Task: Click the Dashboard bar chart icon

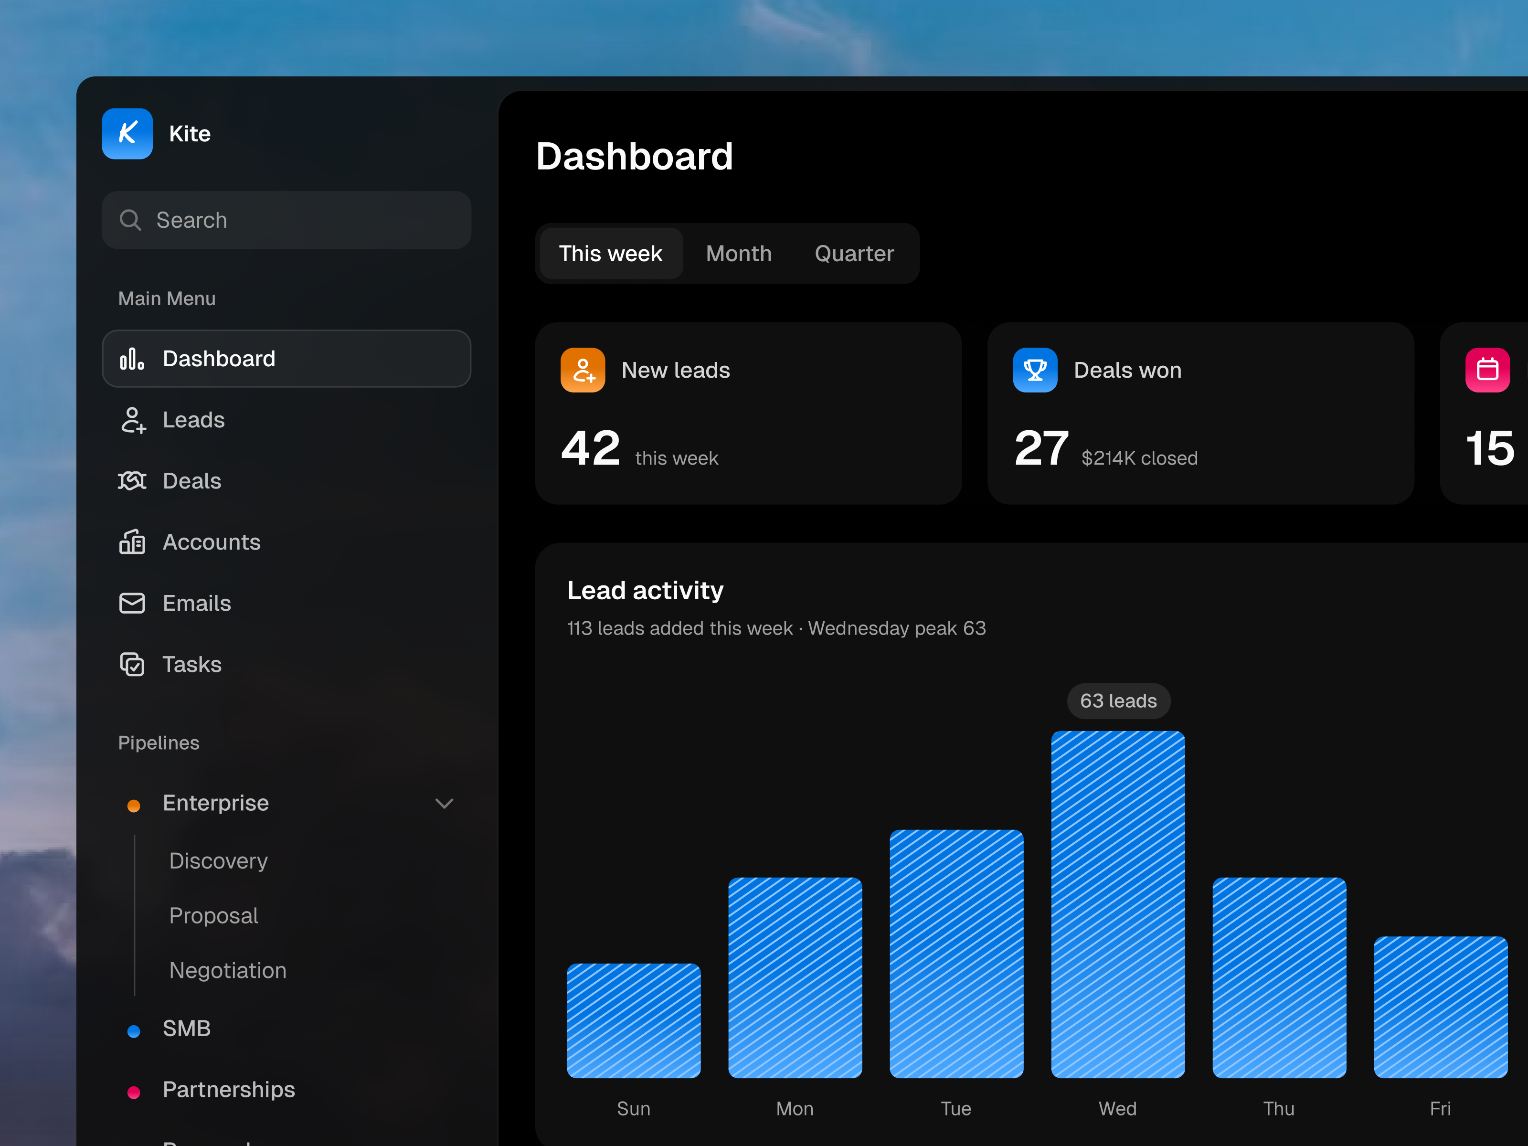Action: [x=132, y=359]
